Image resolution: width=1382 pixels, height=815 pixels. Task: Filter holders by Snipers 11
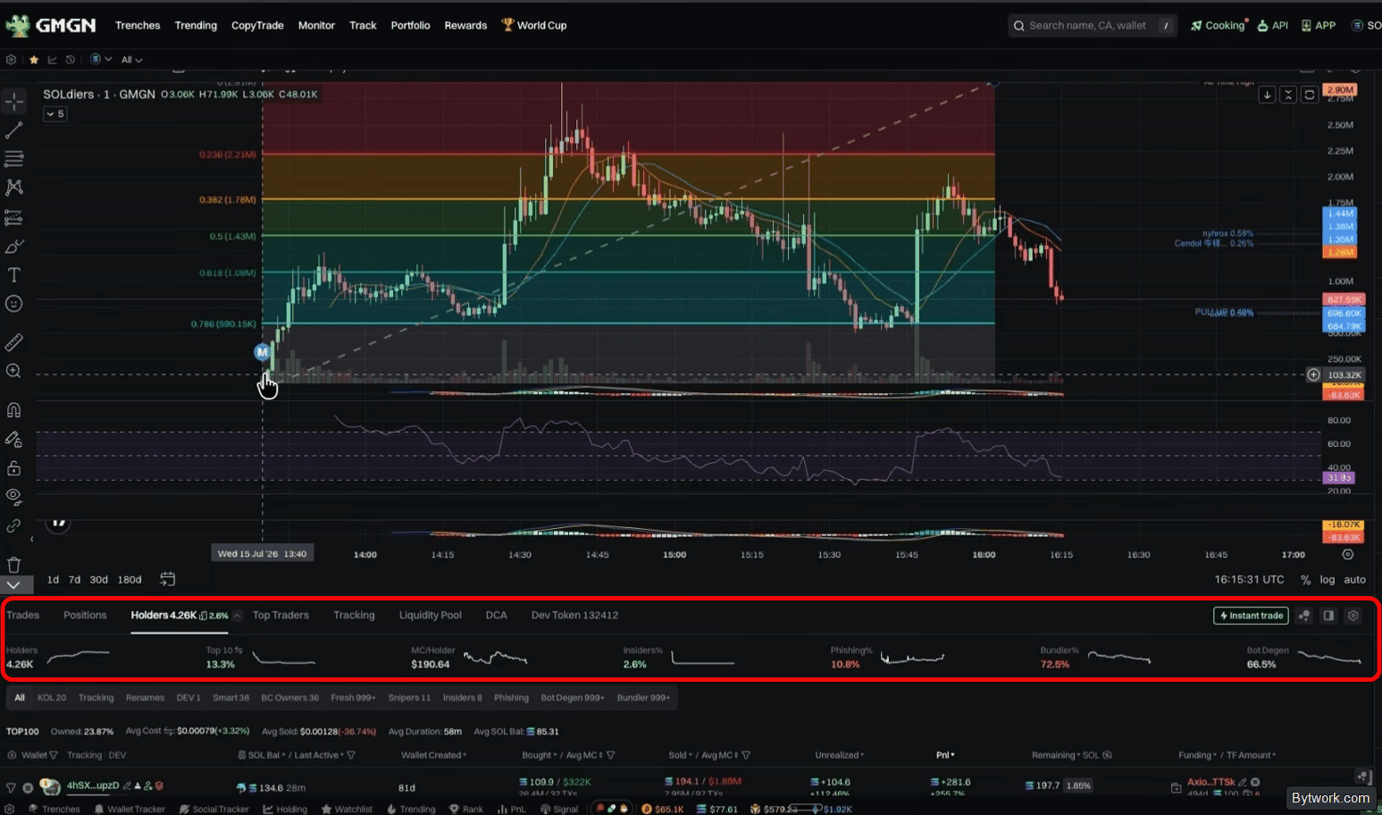409,698
